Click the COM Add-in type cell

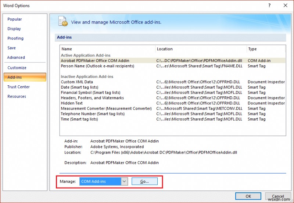[x=259, y=60]
